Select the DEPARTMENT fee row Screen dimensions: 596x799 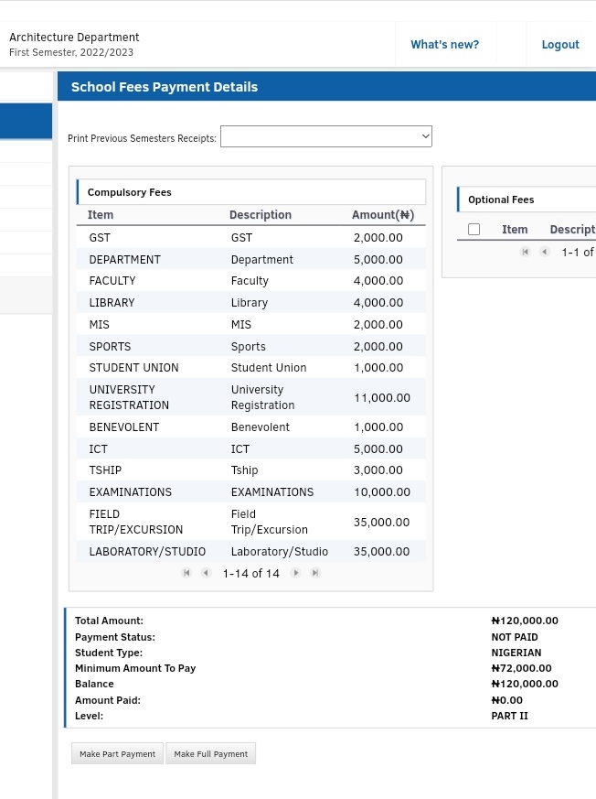tap(250, 259)
